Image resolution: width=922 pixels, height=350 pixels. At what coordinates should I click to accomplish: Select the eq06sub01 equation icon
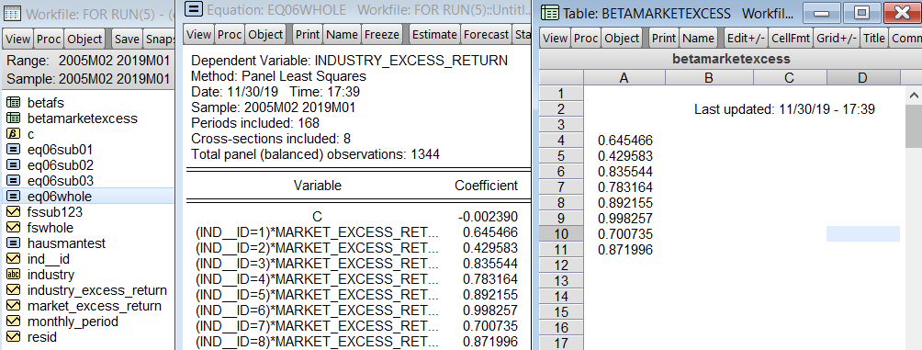coord(12,150)
